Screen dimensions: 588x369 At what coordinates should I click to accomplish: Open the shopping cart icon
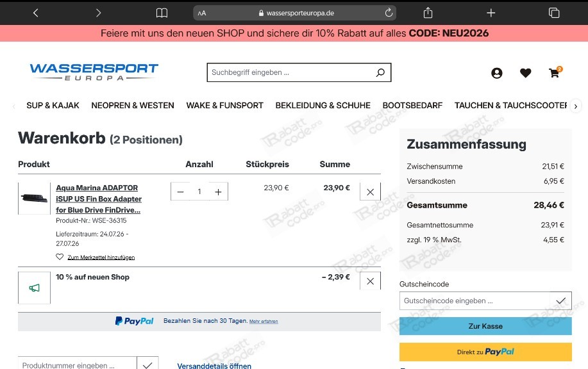click(555, 72)
